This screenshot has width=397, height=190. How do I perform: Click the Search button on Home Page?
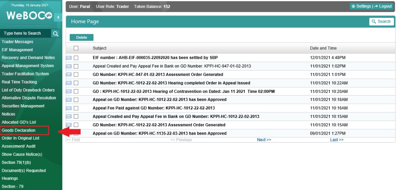(381, 22)
